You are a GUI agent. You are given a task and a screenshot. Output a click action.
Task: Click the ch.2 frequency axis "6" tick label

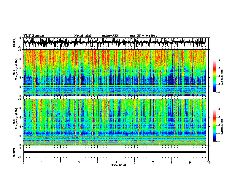tap(21, 117)
